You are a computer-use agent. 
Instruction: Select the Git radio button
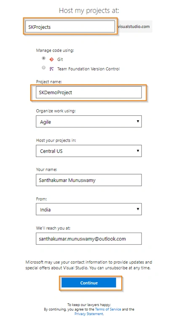click(44, 58)
